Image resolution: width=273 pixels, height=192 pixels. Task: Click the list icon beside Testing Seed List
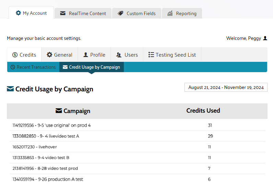(x=151, y=55)
